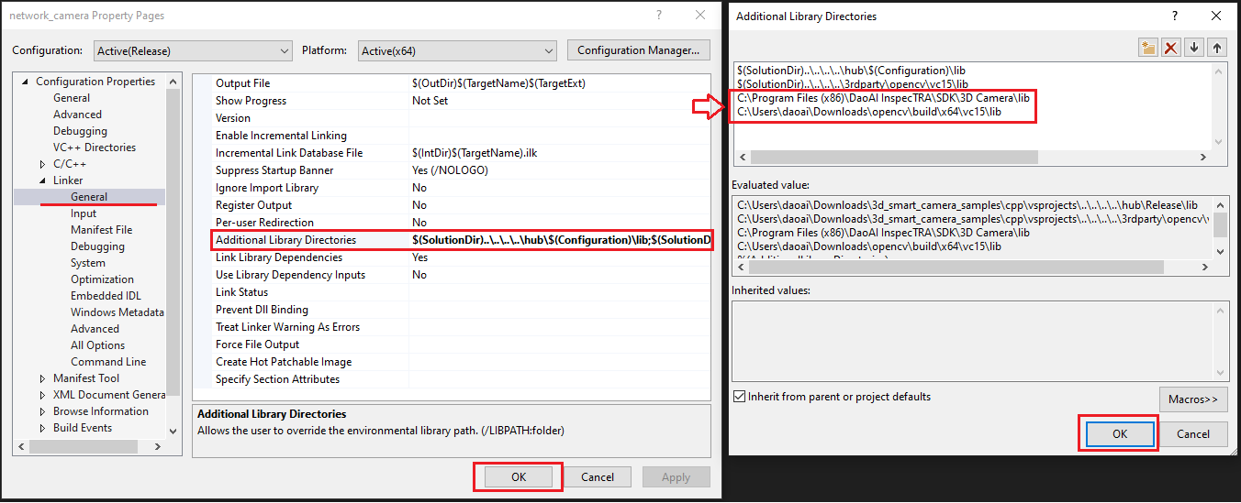Select Debugging under Configuration Properties
Viewport: 1241px width, 503px height.
click(80, 131)
